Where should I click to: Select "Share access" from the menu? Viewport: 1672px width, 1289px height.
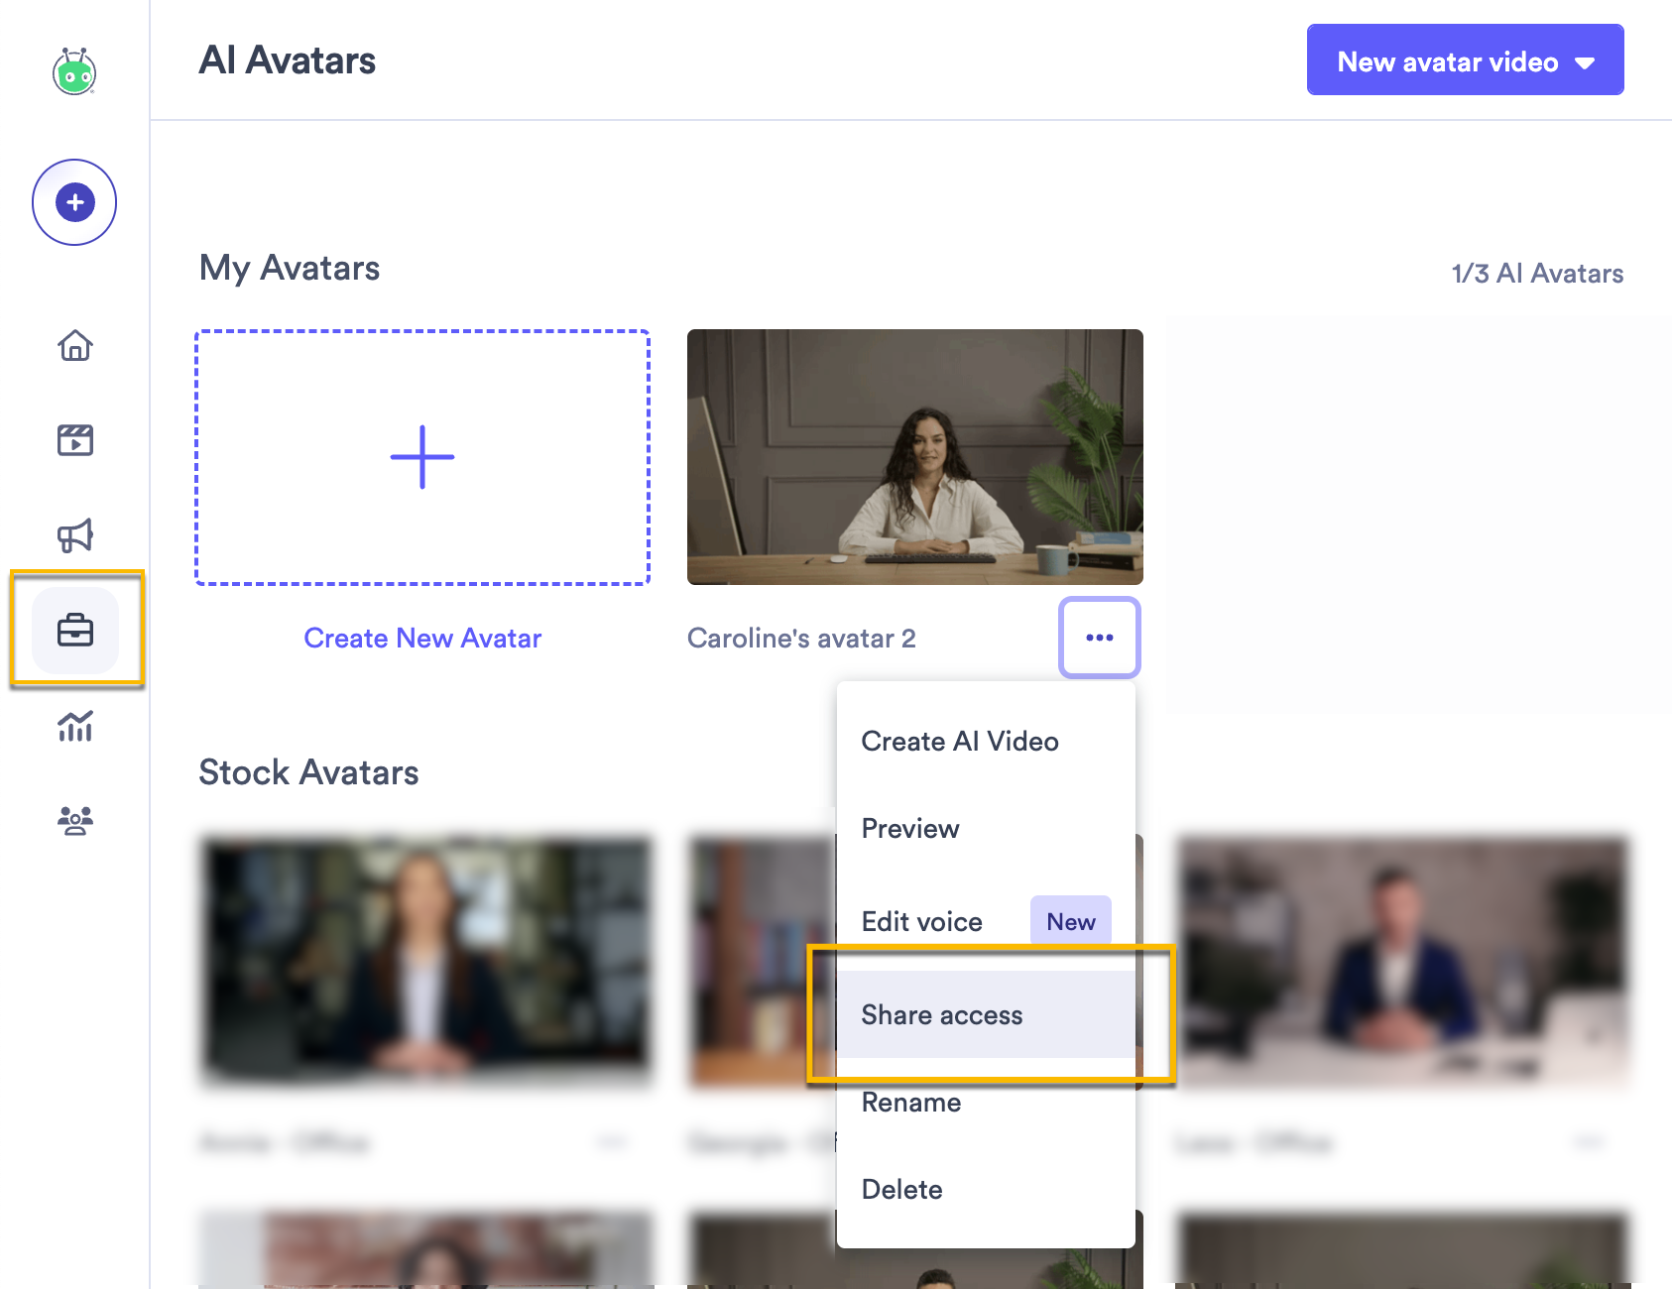pos(941,1014)
